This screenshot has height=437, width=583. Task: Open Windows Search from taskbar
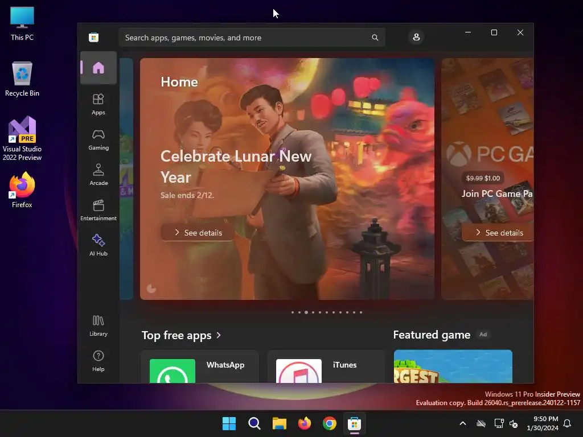[x=254, y=423]
